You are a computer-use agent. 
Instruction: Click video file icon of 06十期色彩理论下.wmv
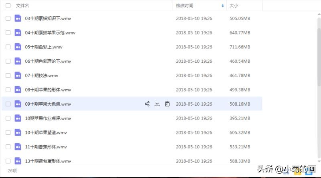click(x=18, y=61)
